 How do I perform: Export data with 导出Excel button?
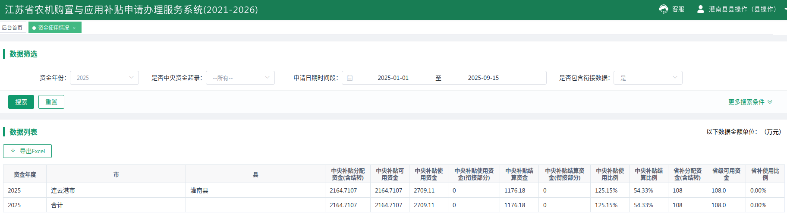click(x=28, y=151)
